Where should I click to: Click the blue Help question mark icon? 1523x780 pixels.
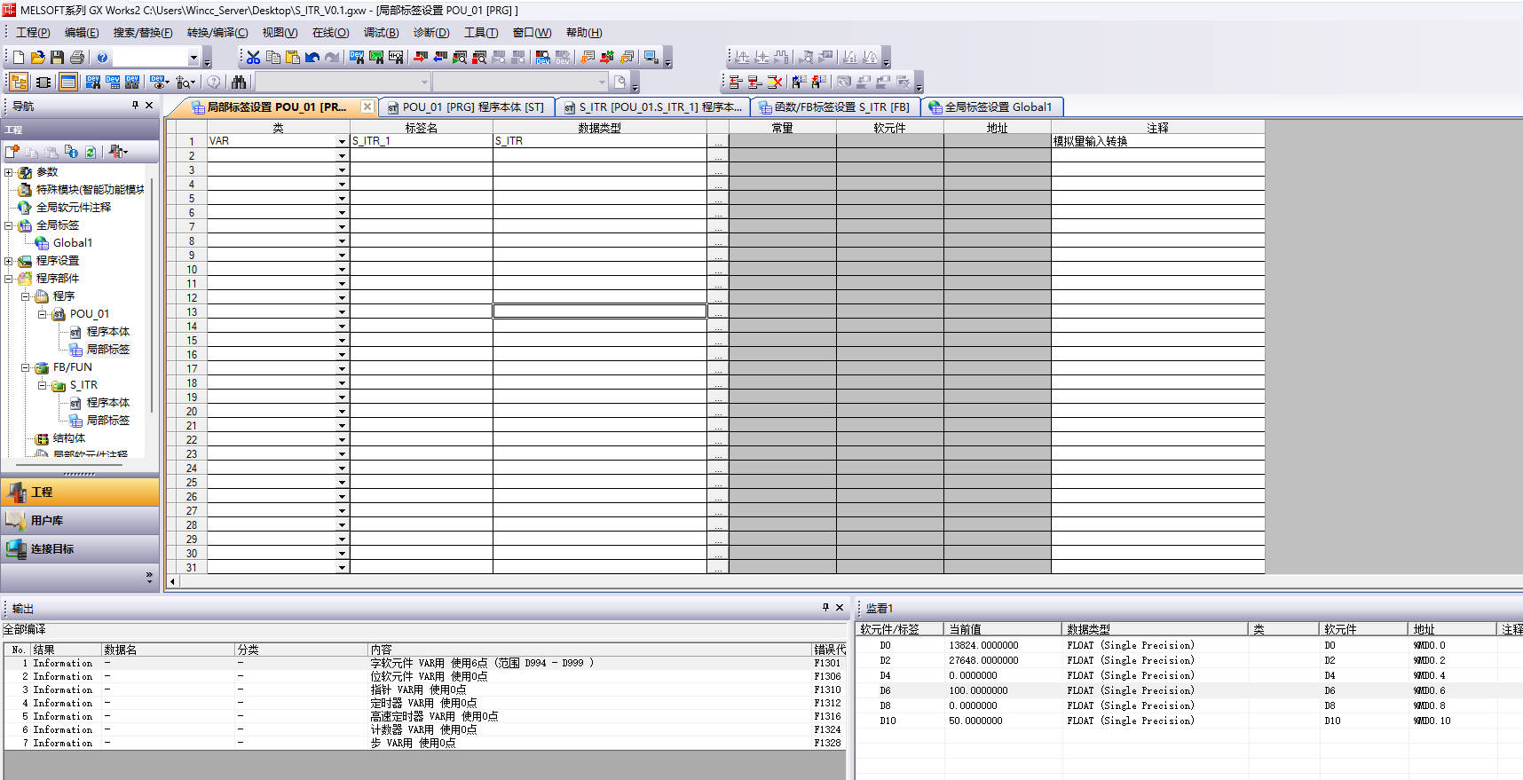(102, 58)
